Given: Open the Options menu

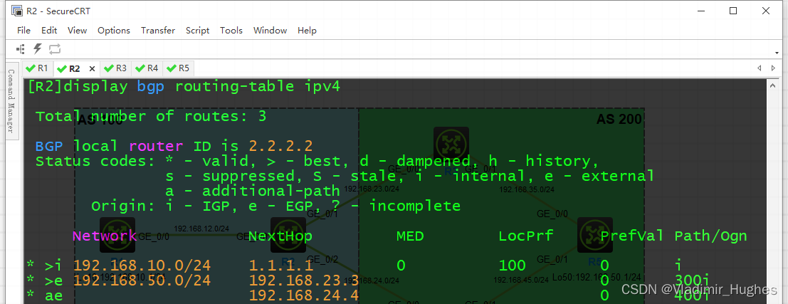Looking at the screenshot, I should pyautogui.click(x=114, y=31).
